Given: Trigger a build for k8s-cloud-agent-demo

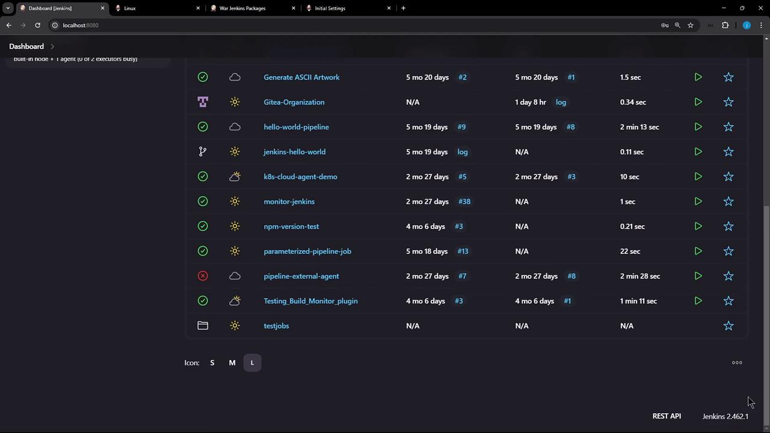Looking at the screenshot, I should coord(698,177).
